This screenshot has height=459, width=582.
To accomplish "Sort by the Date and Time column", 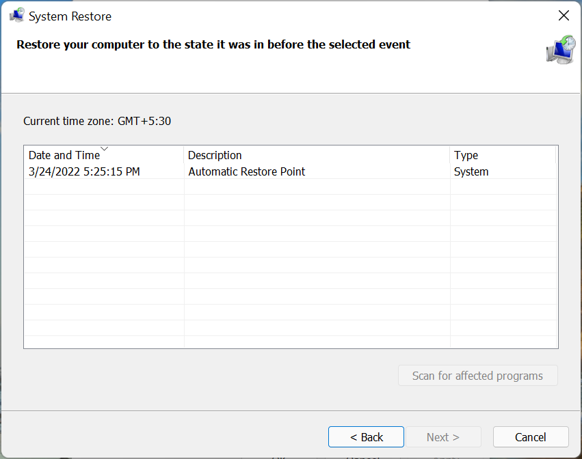I will (64, 156).
